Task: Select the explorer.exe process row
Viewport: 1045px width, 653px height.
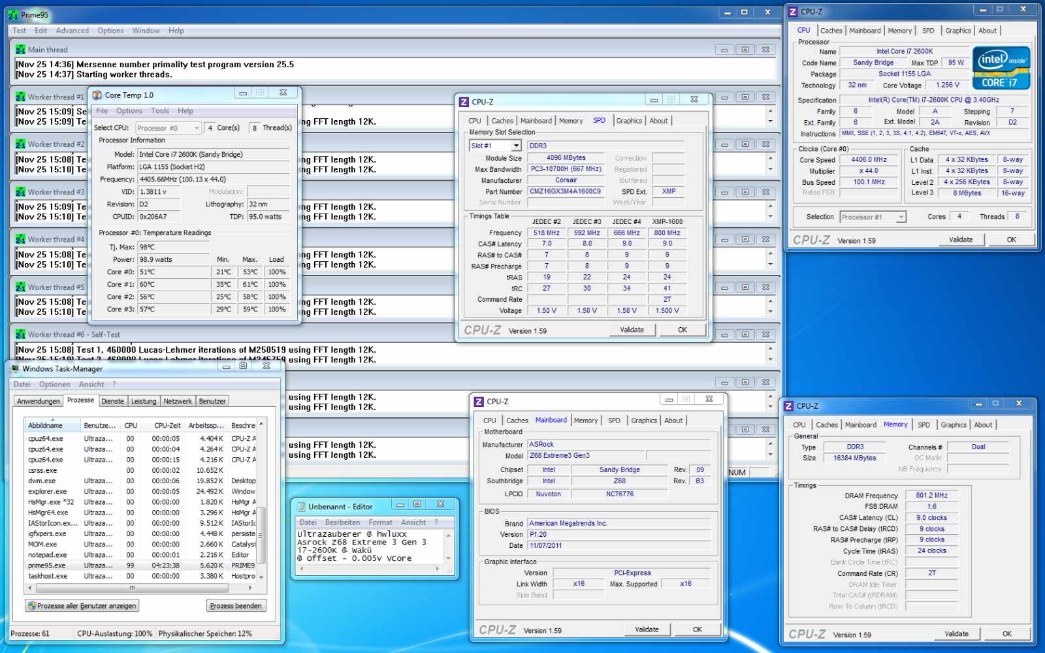Action: pyautogui.click(x=141, y=492)
